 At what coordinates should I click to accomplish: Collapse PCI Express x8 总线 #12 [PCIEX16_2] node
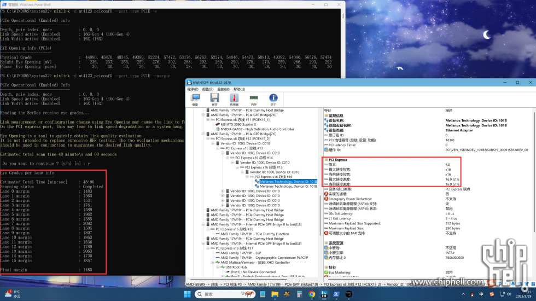pyautogui.click(x=208, y=139)
